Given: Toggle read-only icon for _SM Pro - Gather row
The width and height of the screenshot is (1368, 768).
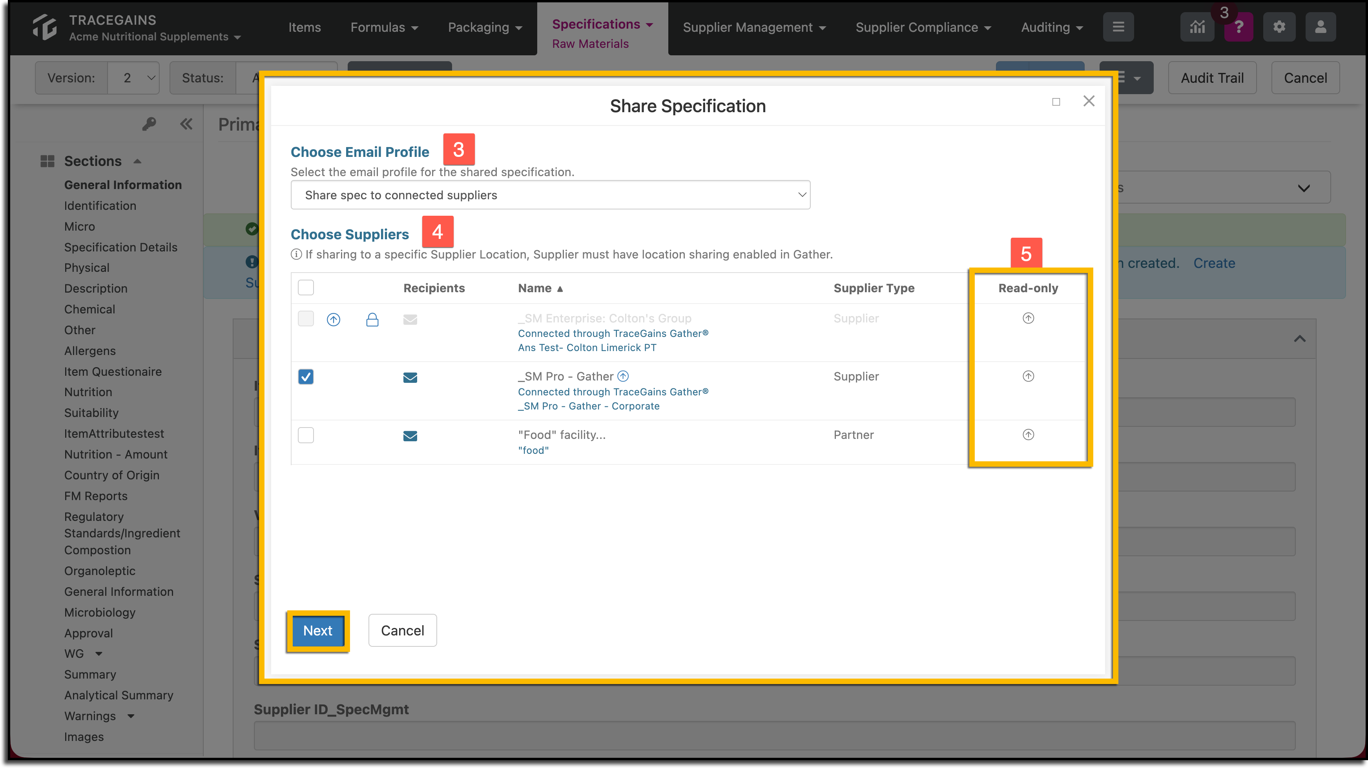Looking at the screenshot, I should tap(1028, 376).
